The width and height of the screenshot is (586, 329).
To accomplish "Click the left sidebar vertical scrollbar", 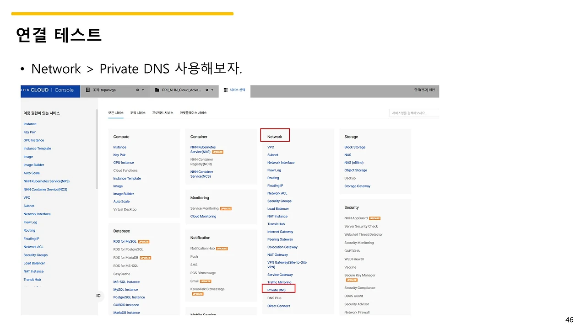I will (x=97, y=149).
